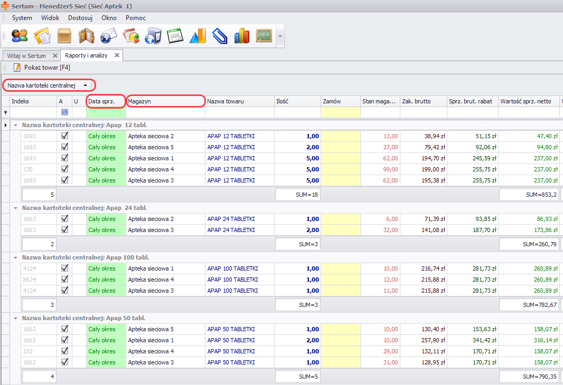Collapse the Apap 100 tabl. group

click(x=16, y=257)
